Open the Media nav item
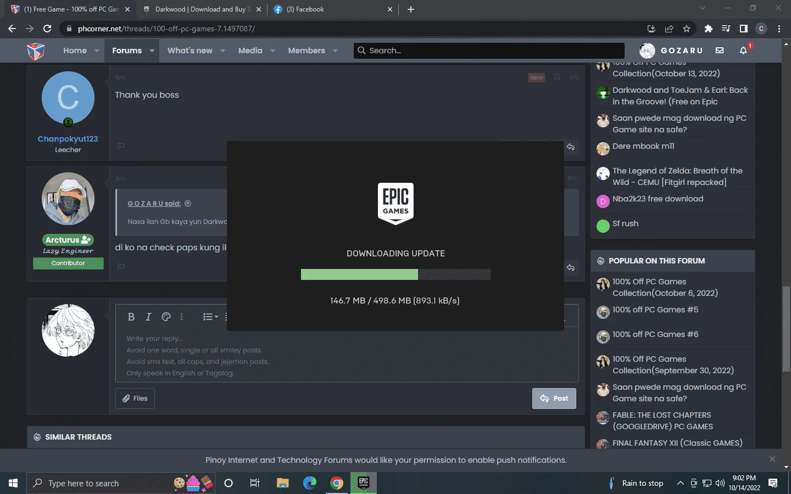The height and width of the screenshot is (494, 791). click(250, 50)
